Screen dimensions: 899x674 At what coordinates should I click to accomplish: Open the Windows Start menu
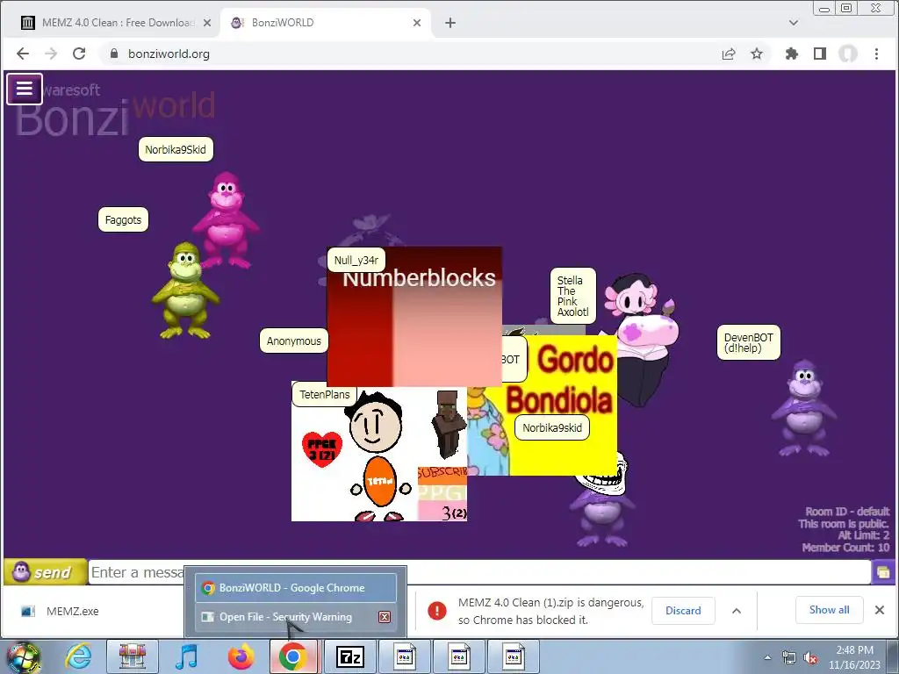pos(22,656)
